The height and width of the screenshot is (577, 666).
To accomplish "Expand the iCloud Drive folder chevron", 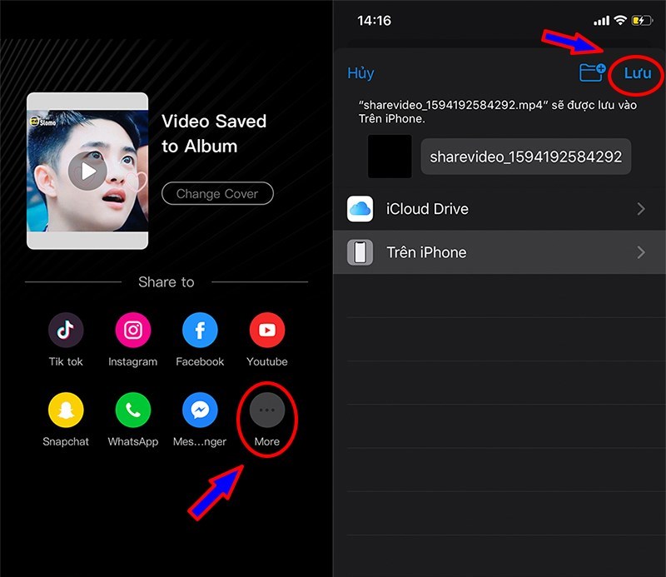I will tap(641, 209).
